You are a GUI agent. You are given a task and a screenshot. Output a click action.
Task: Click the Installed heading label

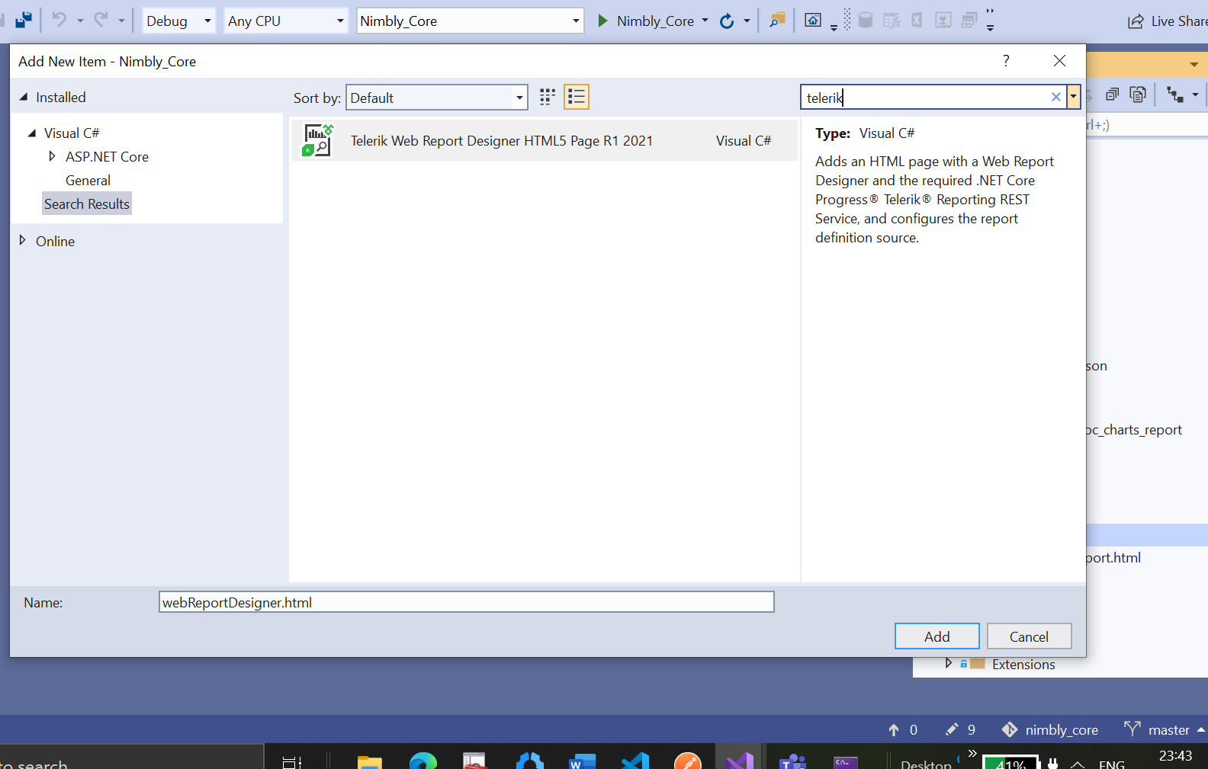click(61, 98)
